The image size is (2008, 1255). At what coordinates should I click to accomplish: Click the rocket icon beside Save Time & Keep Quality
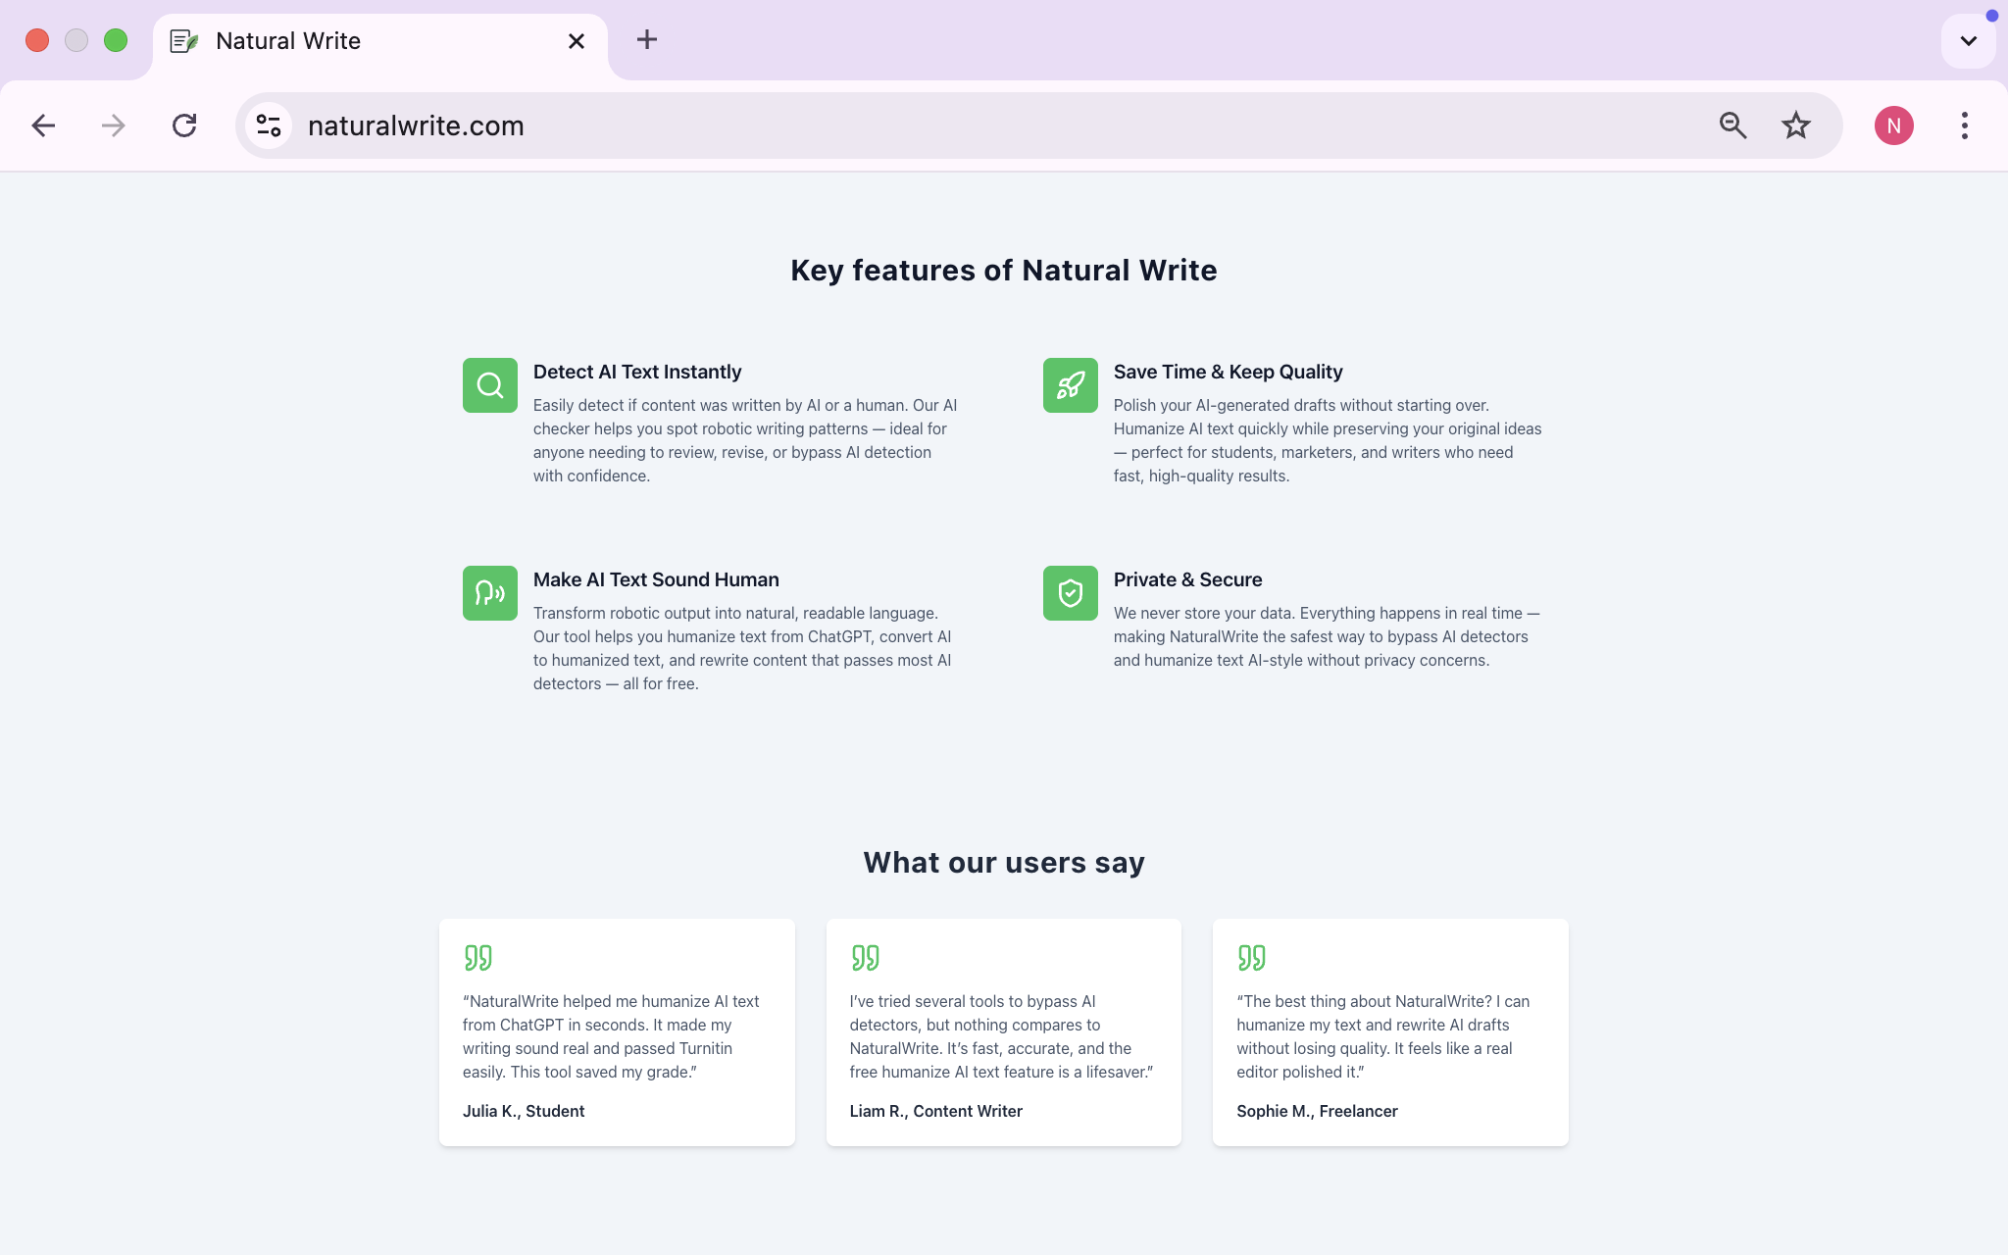1071,385
